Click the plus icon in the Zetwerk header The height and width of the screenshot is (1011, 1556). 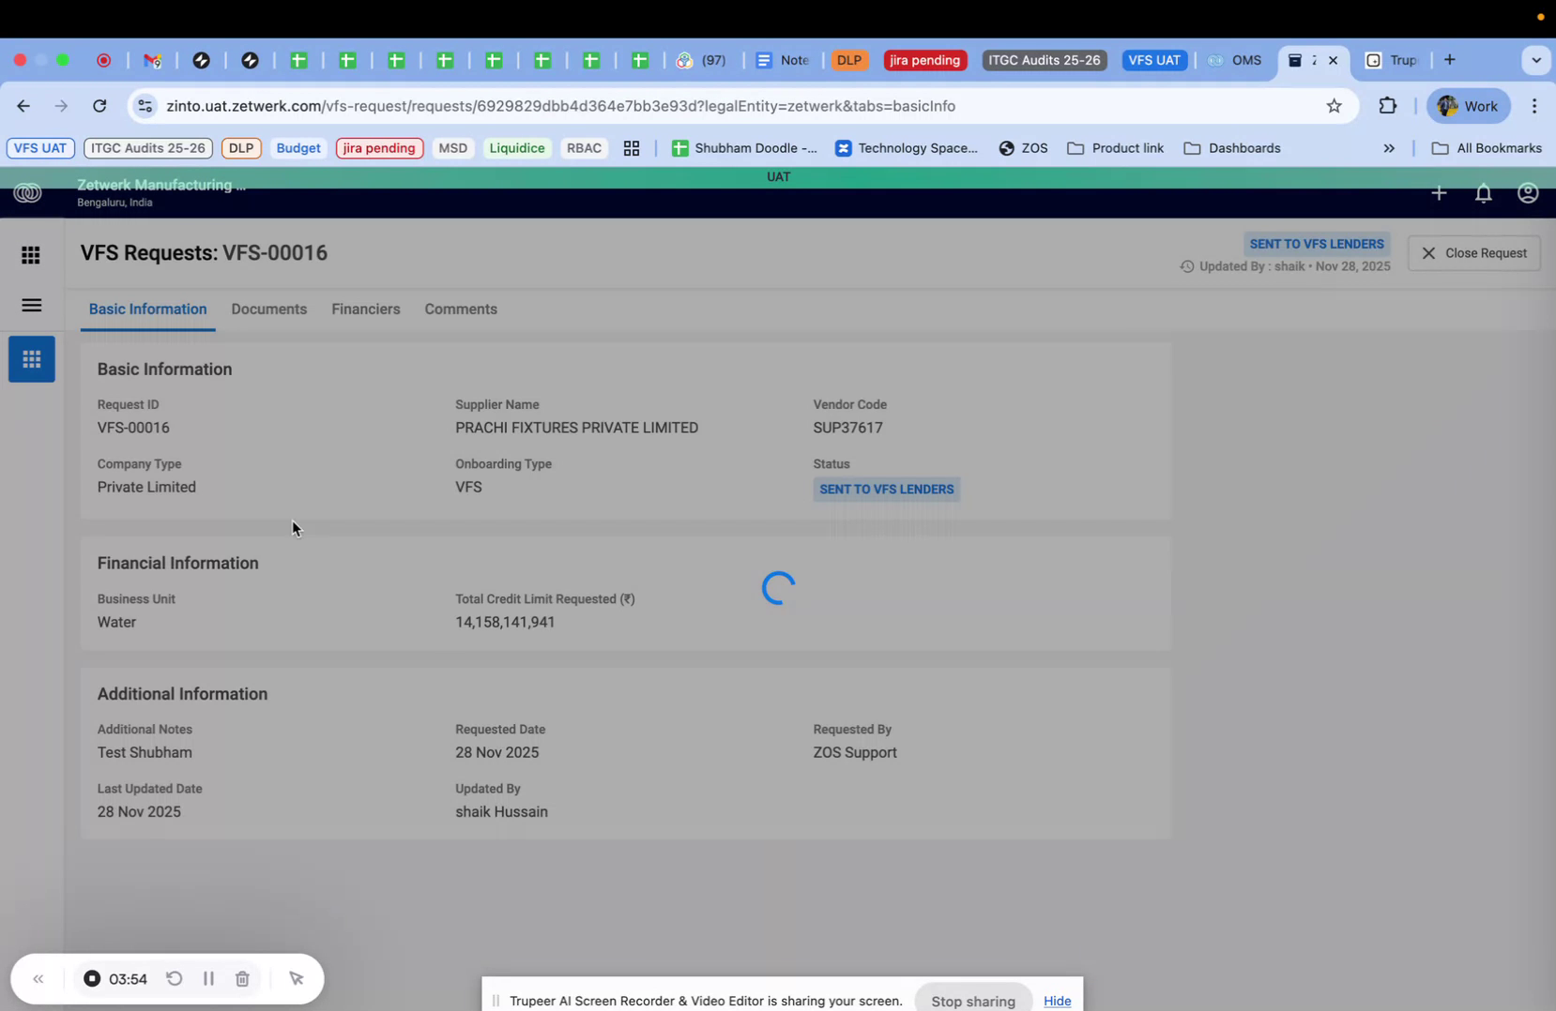point(1439,192)
